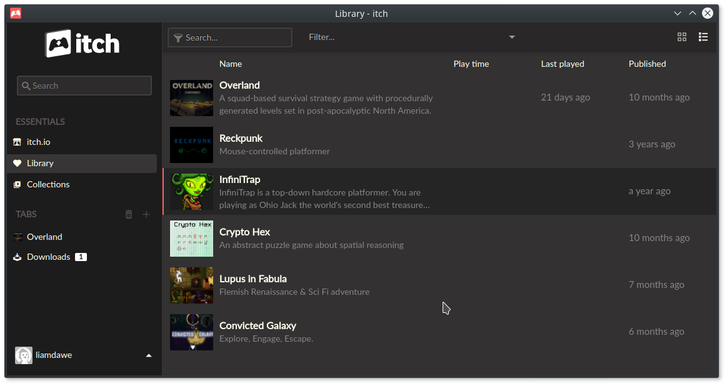Click InfiniTrap's 'a year ago' published date
Image resolution: width=727 pixels, height=386 pixels.
[649, 191]
